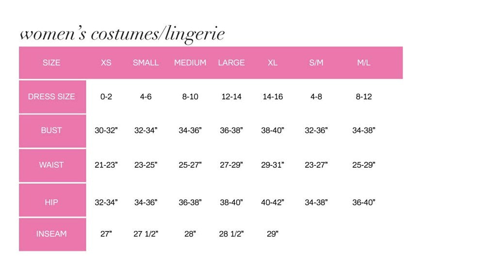Select the S/M column header
The height and width of the screenshot is (262, 485).
point(316,63)
